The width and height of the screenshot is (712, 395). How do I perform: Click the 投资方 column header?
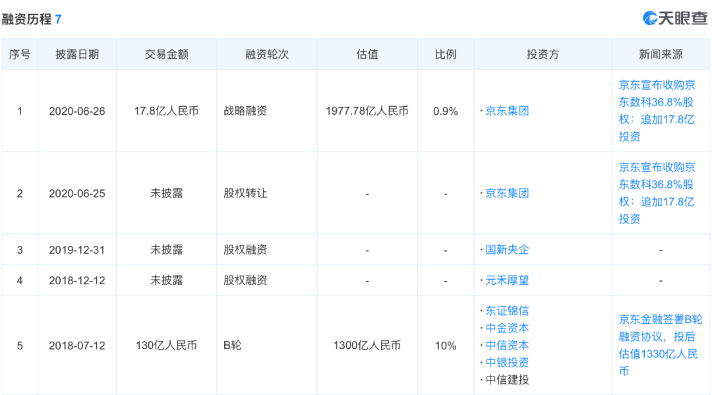pyautogui.click(x=543, y=55)
